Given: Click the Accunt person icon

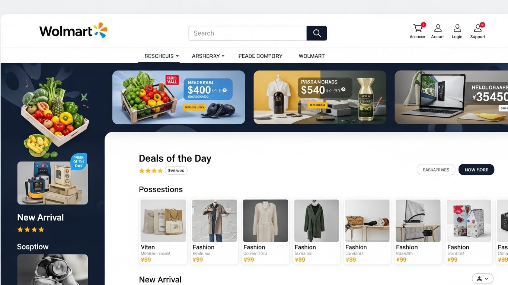Looking at the screenshot, I should pyautogui.click(x=438, y=28).
